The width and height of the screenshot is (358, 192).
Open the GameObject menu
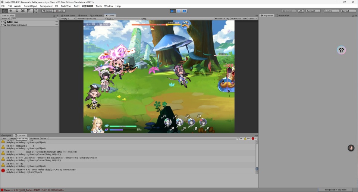30,6
